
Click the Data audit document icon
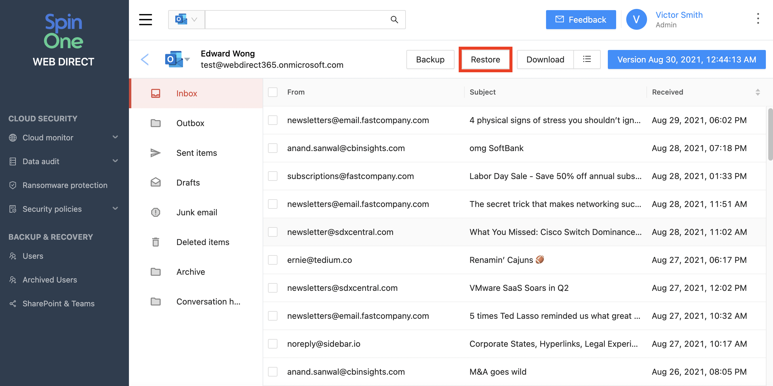(x=12, y=161)
